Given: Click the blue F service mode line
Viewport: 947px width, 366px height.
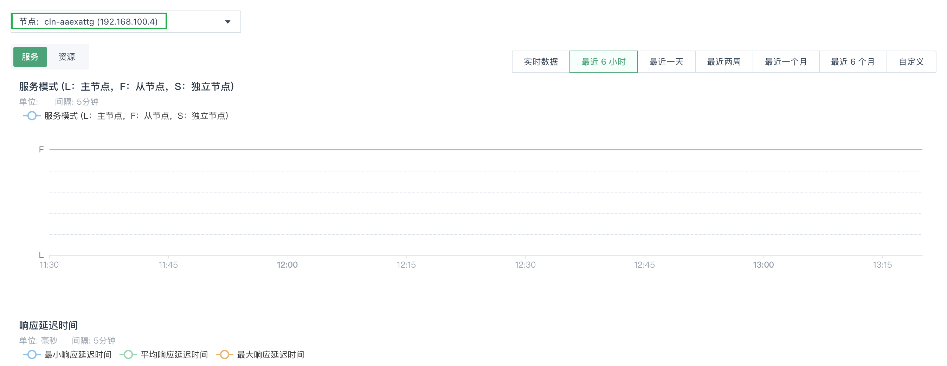Looking at the screenshot, I should [x=486, y=150].
